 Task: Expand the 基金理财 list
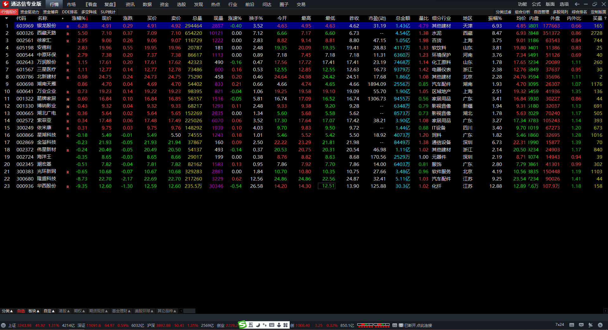tap(121, 311)
